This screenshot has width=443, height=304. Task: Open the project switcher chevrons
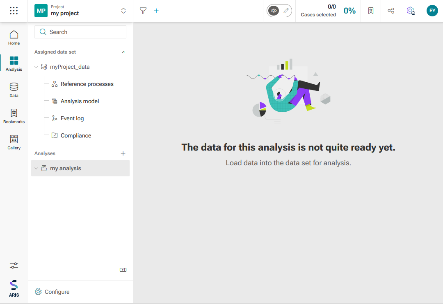tap(123, 11)
